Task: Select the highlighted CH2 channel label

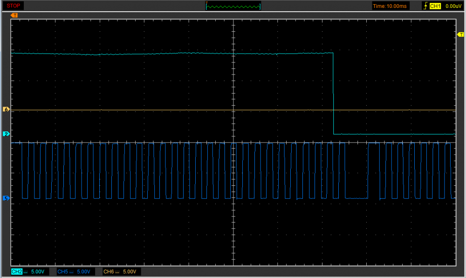Action: coord(17,271)
